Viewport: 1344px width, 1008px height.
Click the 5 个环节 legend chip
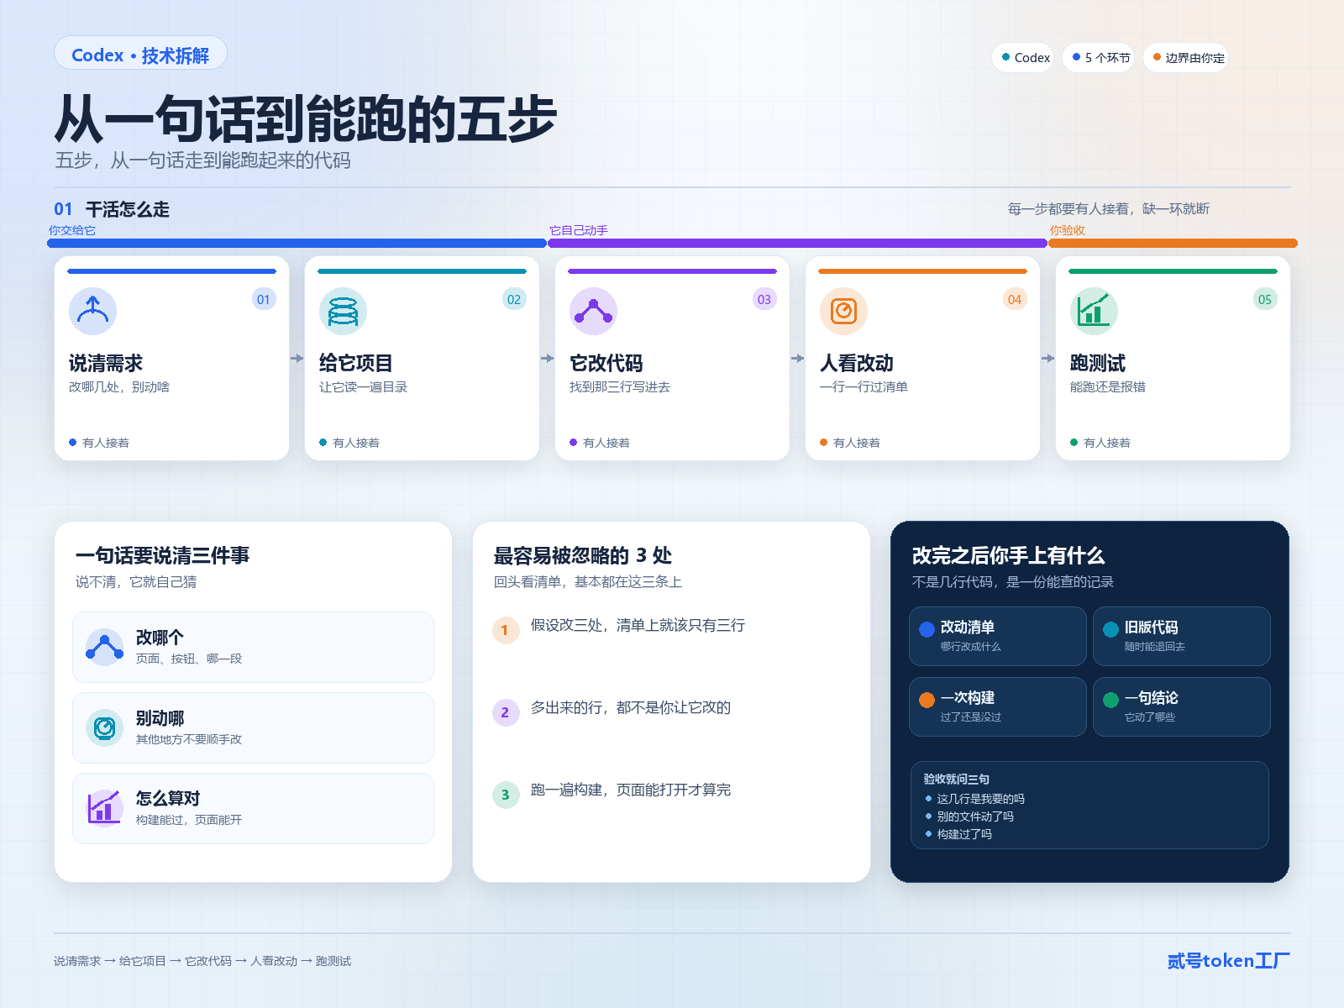click(x=1100, y=57)
